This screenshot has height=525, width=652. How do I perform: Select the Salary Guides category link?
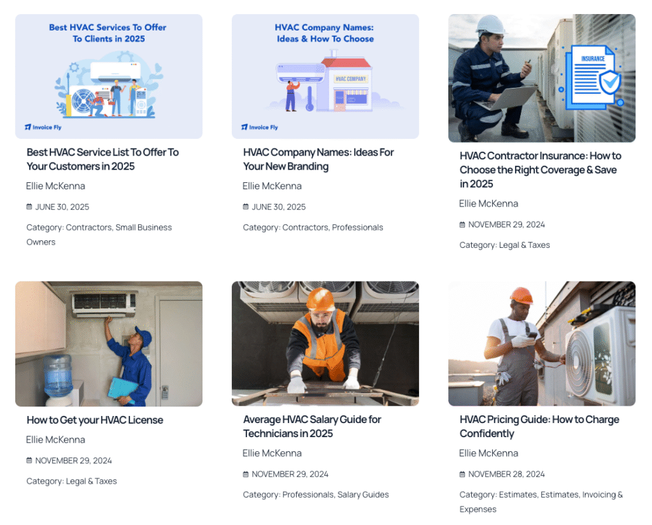click(363, 494)
